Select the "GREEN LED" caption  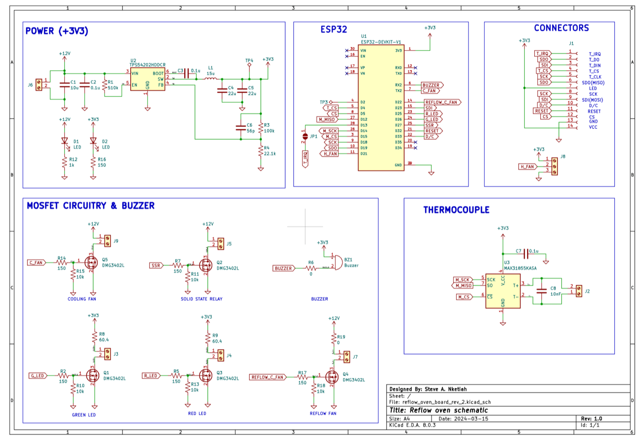tap(84, 415)
